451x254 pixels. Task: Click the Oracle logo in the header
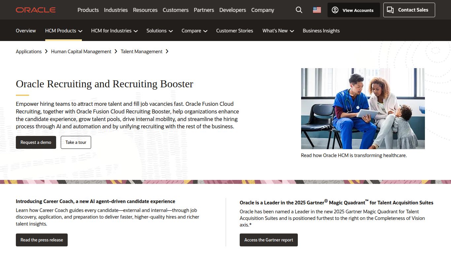35,10
